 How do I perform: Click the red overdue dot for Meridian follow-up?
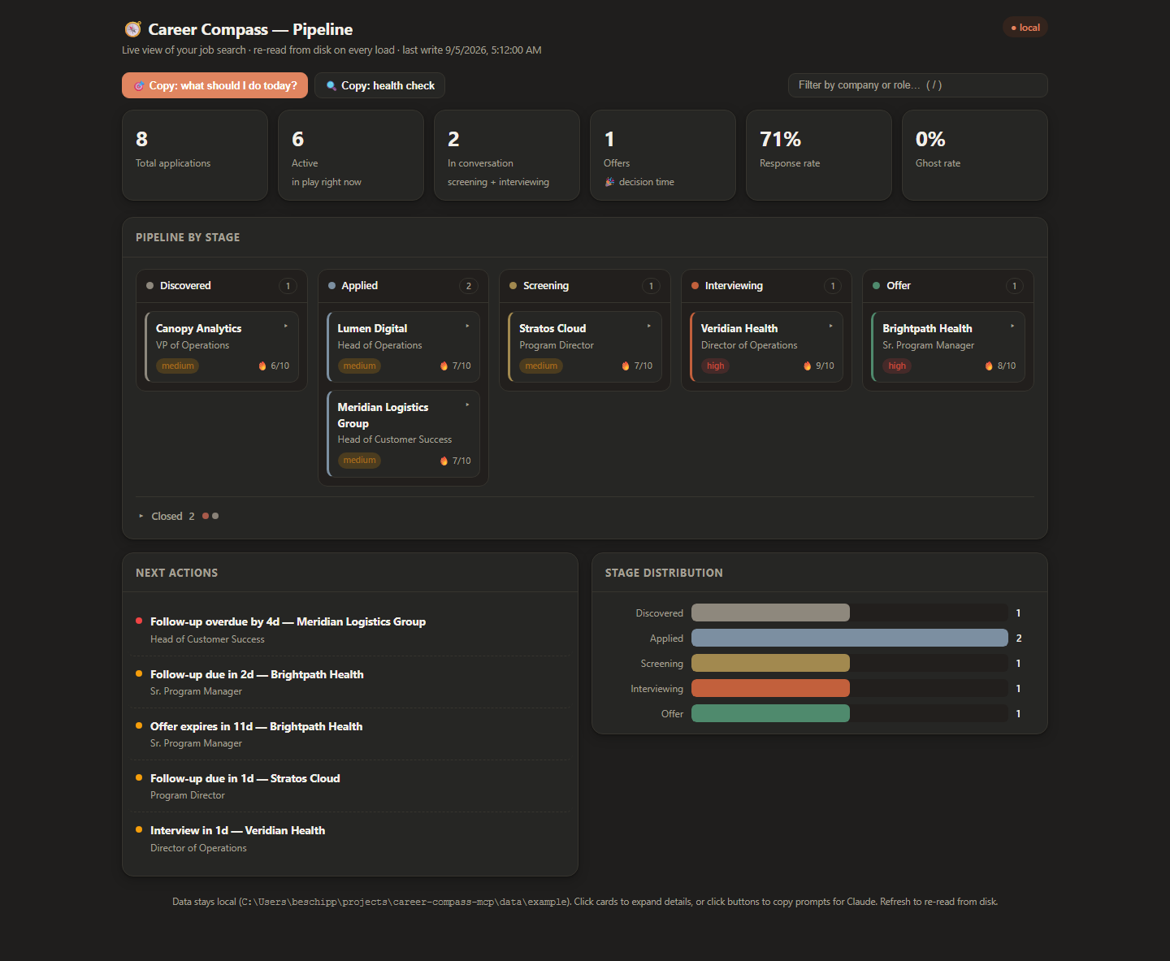click(x=139, y=621)
